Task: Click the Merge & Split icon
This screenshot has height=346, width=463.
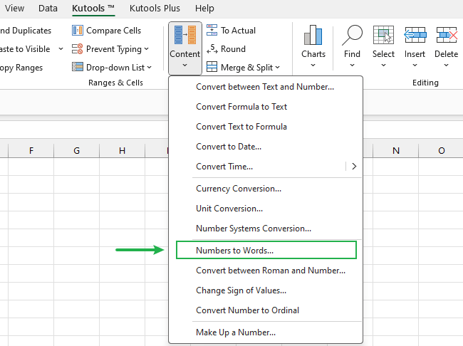Action: (x=212, y=67)
